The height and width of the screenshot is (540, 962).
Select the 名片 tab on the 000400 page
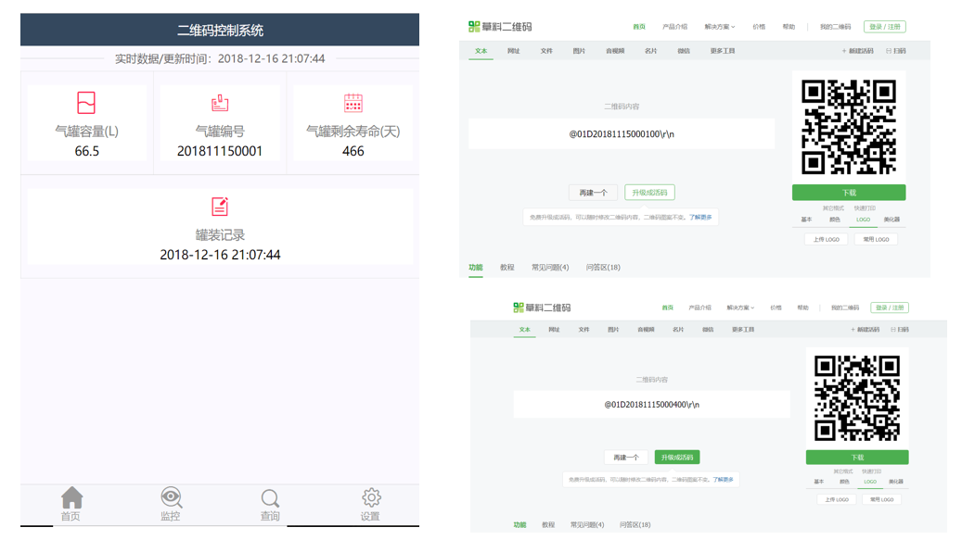coord(678,330)
